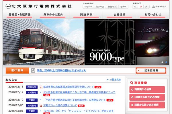Click the NEW badge on the 2016/12/16 row
This screenshot has height=114, width=172.
point(98,87)
